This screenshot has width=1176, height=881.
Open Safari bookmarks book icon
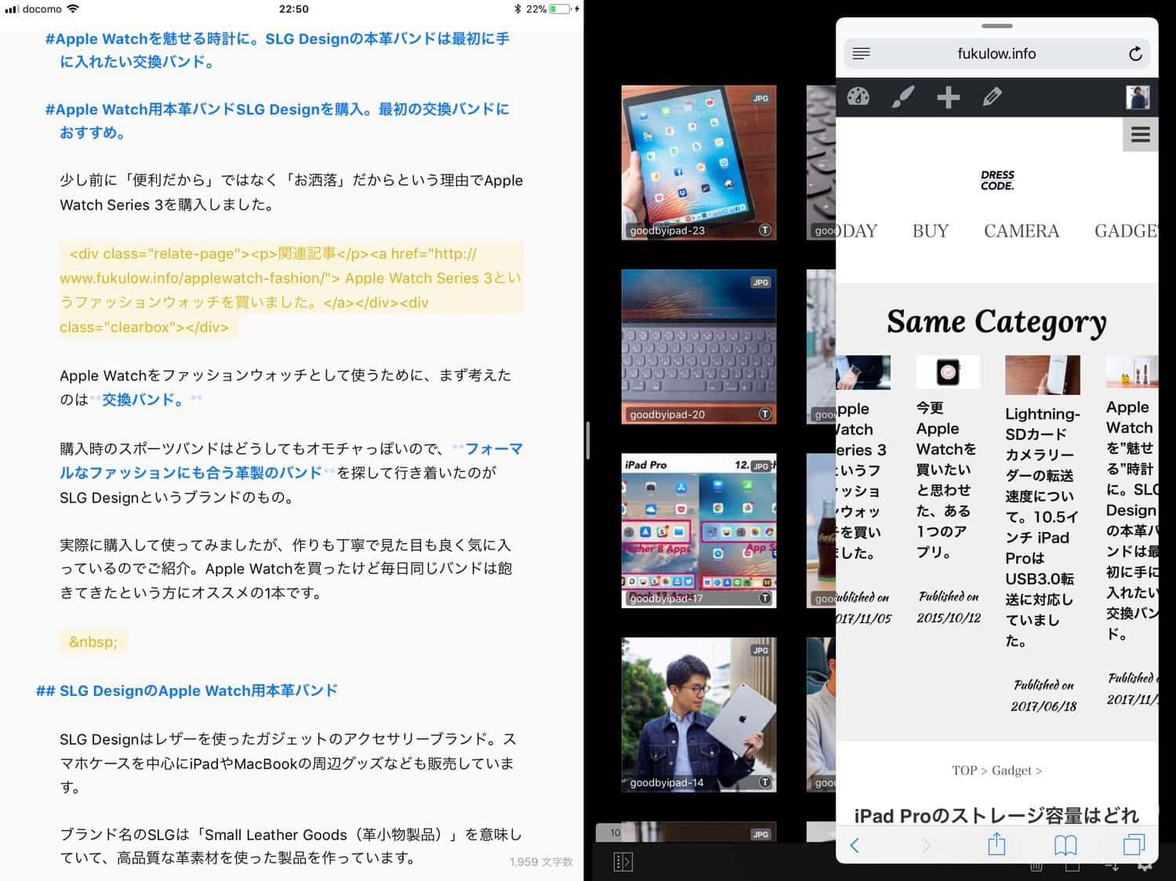pyautogui.click(x=1065, y=844)
